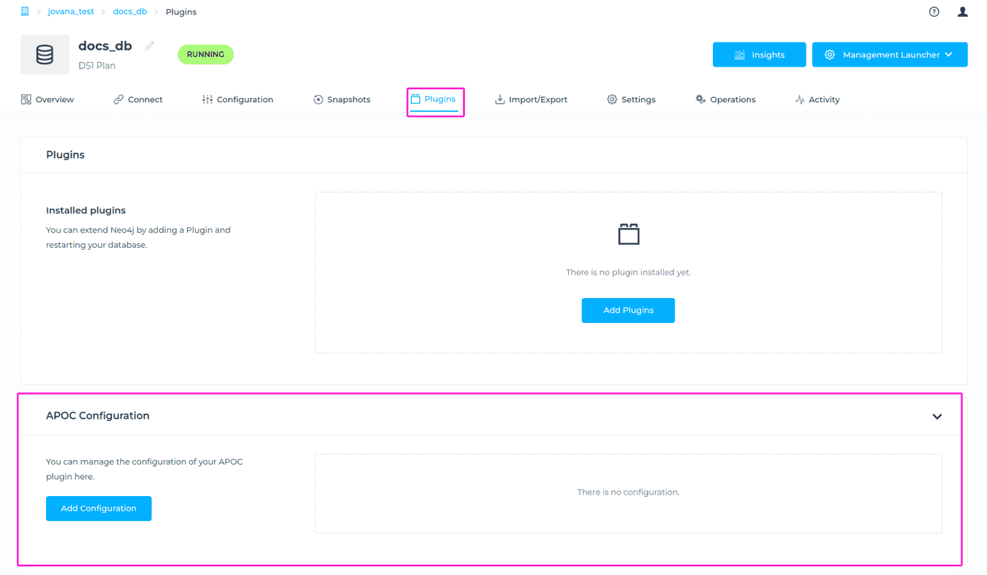Screen dimensions: 987x575
Task: View the Activity tab
Action: (817, 99)
